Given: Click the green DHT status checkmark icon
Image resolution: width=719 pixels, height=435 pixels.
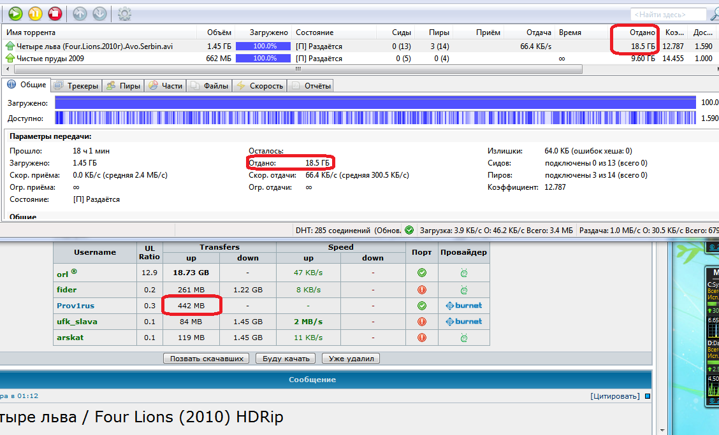Looking at the screenshot, I should 409,230.
